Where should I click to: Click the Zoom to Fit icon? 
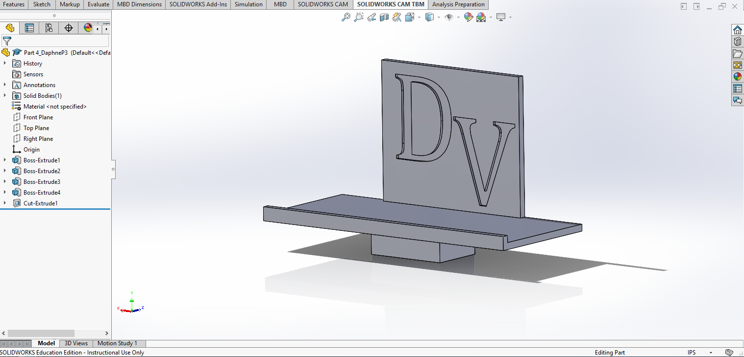click(346, 17)
